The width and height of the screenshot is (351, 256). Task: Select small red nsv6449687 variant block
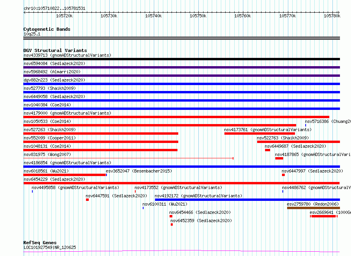click(267, 150)
